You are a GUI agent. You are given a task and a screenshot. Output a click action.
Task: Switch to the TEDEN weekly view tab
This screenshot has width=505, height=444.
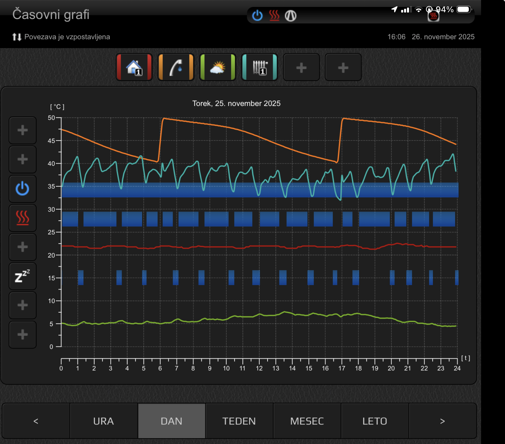[x=239, y=421]
